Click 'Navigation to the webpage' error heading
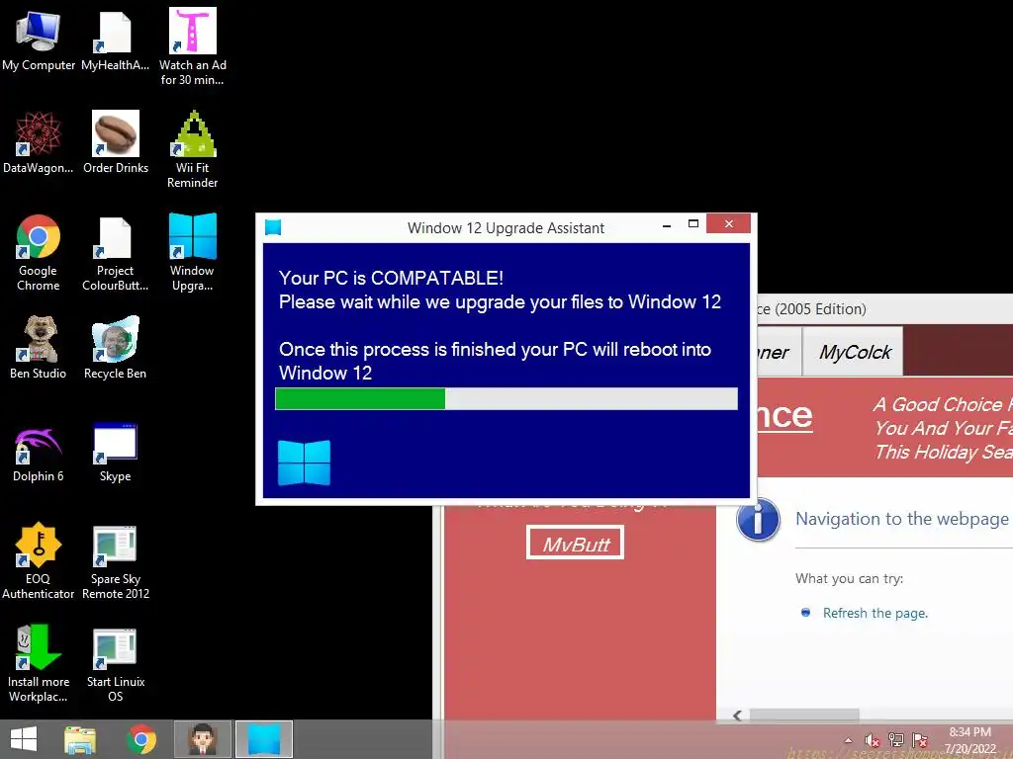The image size is (1013, 759). pyautogui.click(x=902, y=519)
